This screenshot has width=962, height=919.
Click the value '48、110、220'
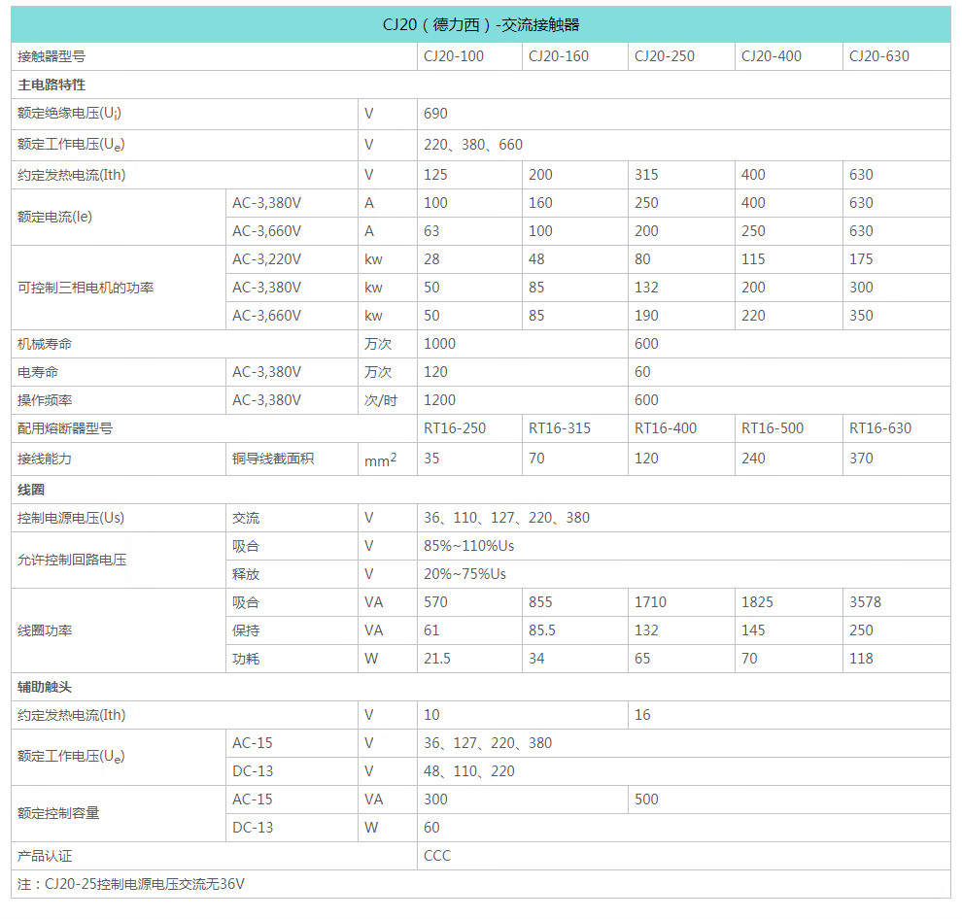tap(469, 771)
